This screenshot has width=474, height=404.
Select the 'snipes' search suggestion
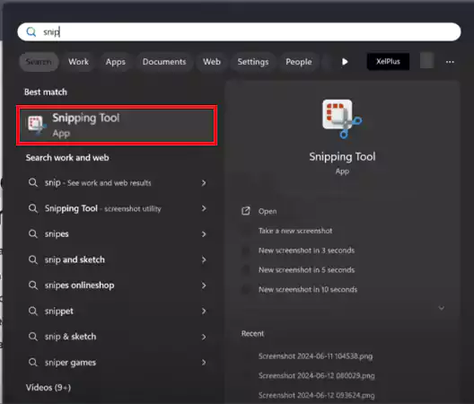click(x=117, y=234)
